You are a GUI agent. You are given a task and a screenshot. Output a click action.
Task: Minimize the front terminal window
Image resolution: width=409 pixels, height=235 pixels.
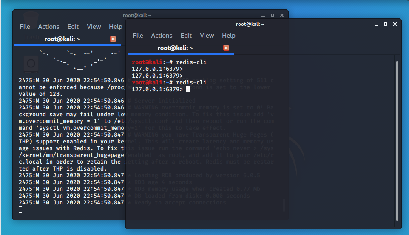click(x=376, y=25)
